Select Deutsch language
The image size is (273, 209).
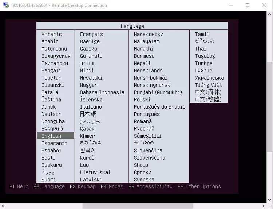(x=51, y=114)
